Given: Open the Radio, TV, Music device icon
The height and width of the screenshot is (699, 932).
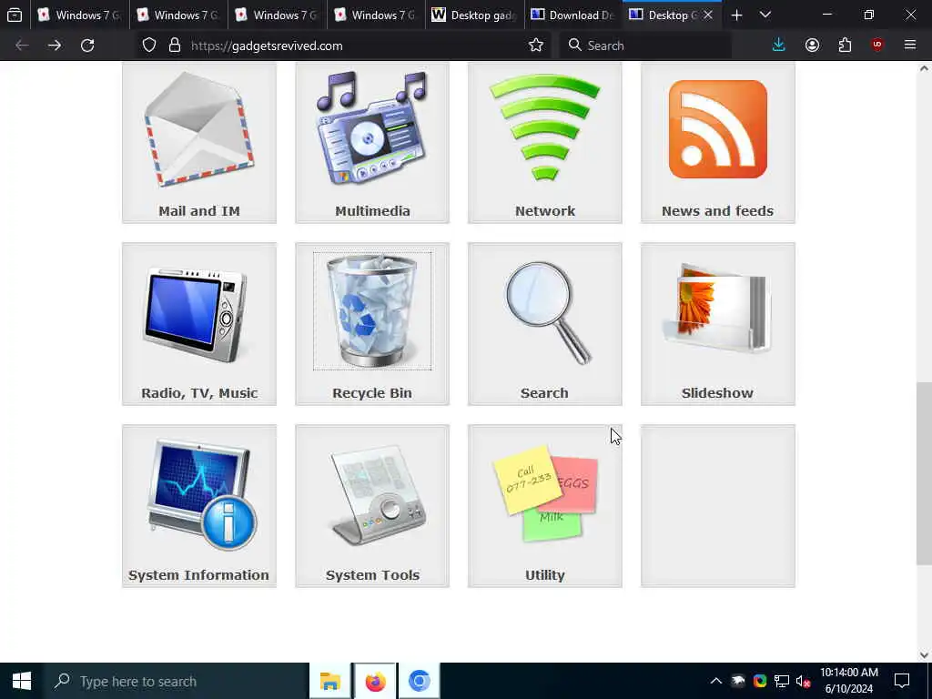Looking at the screenshot, I should tap(197, 316).
